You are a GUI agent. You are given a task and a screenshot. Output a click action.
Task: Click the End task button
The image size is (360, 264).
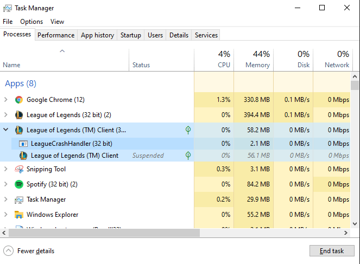[x=332, y=251]
